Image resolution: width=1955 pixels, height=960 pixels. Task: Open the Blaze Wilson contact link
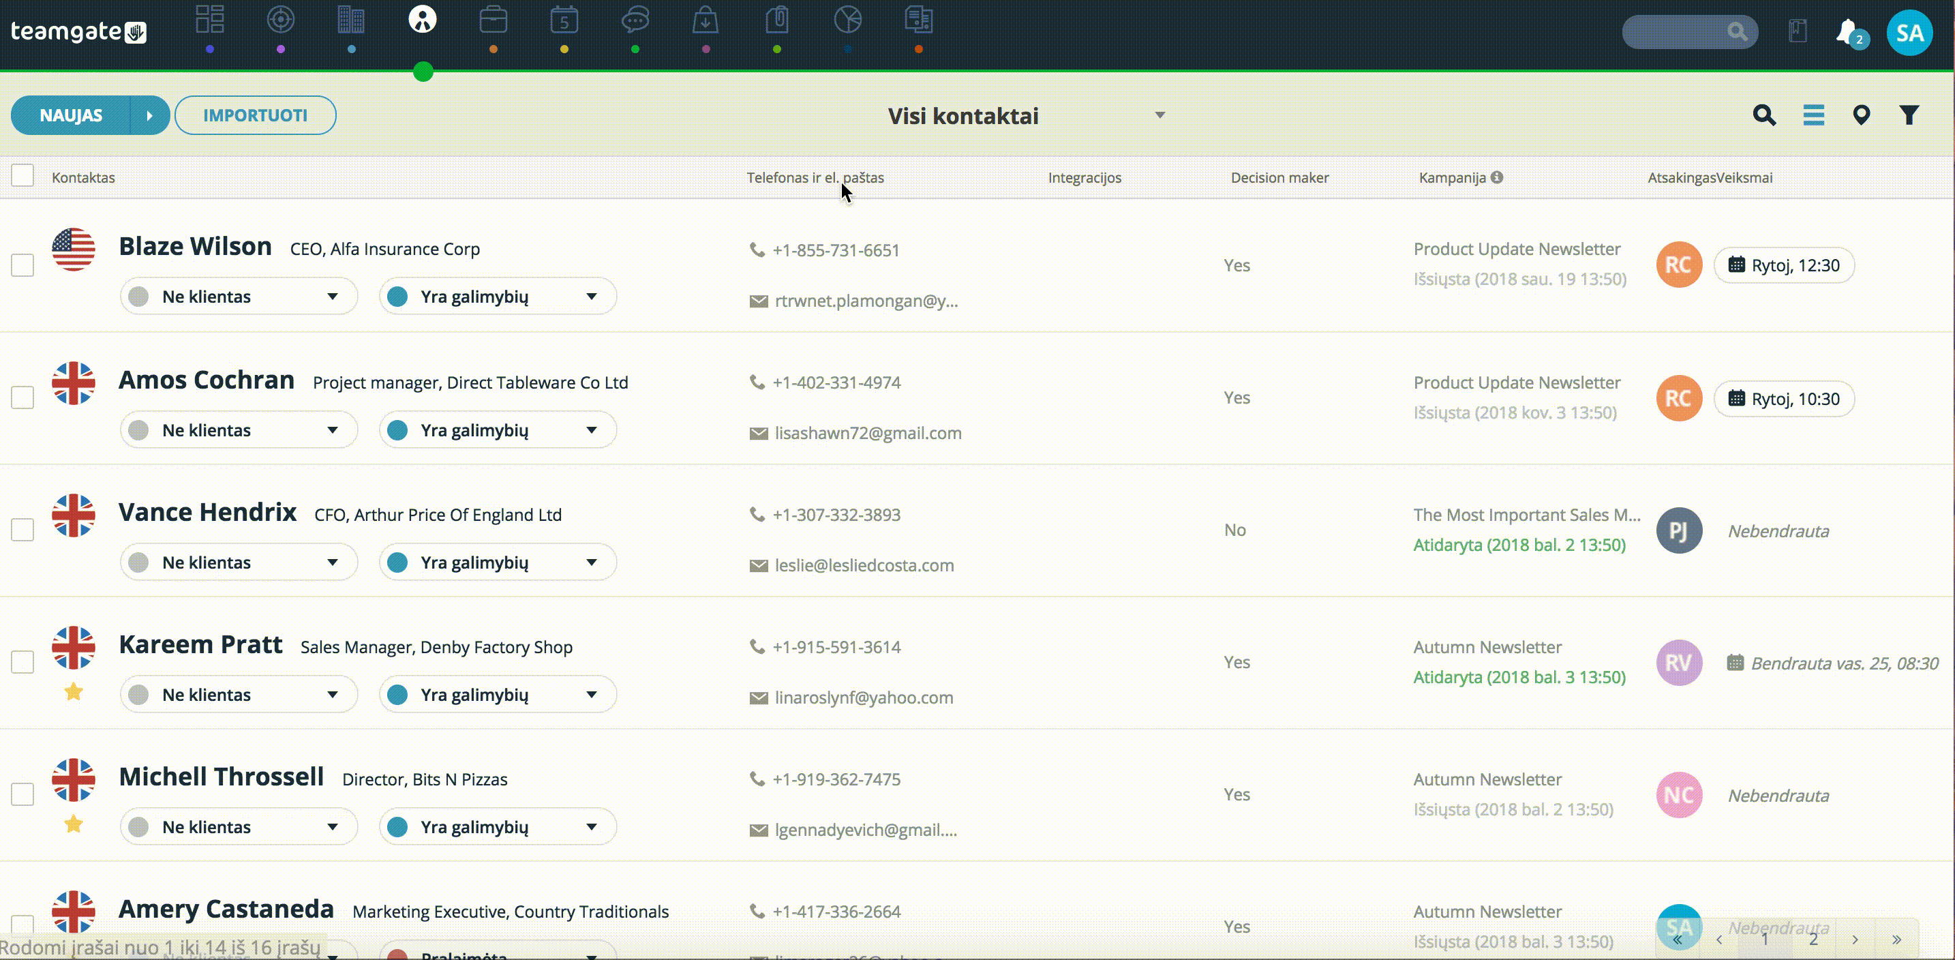tap(195, 246)
